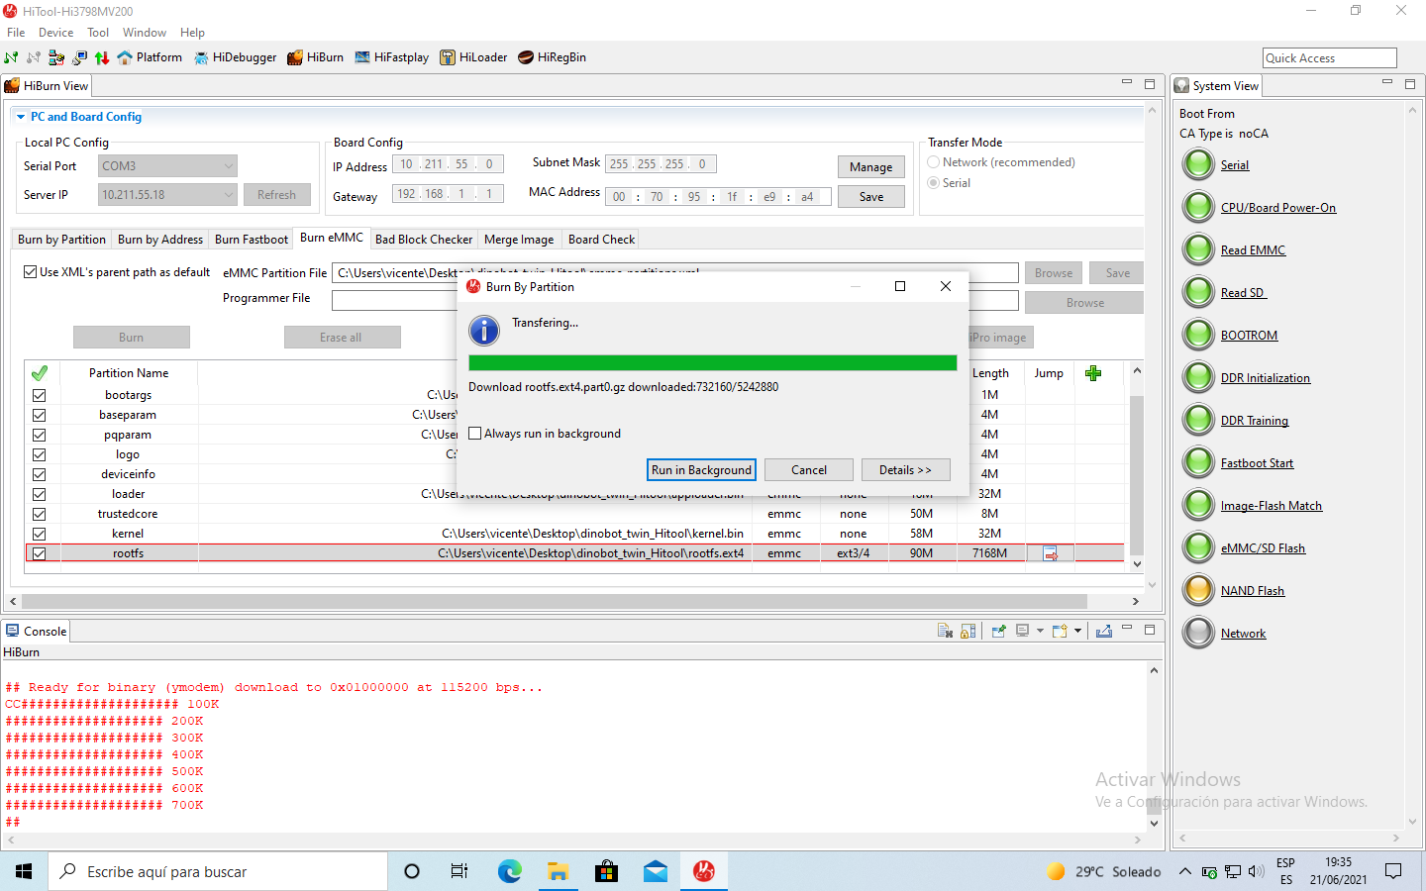Click the green transfer progress bar
1426x891 pixels.
(712, 363)
